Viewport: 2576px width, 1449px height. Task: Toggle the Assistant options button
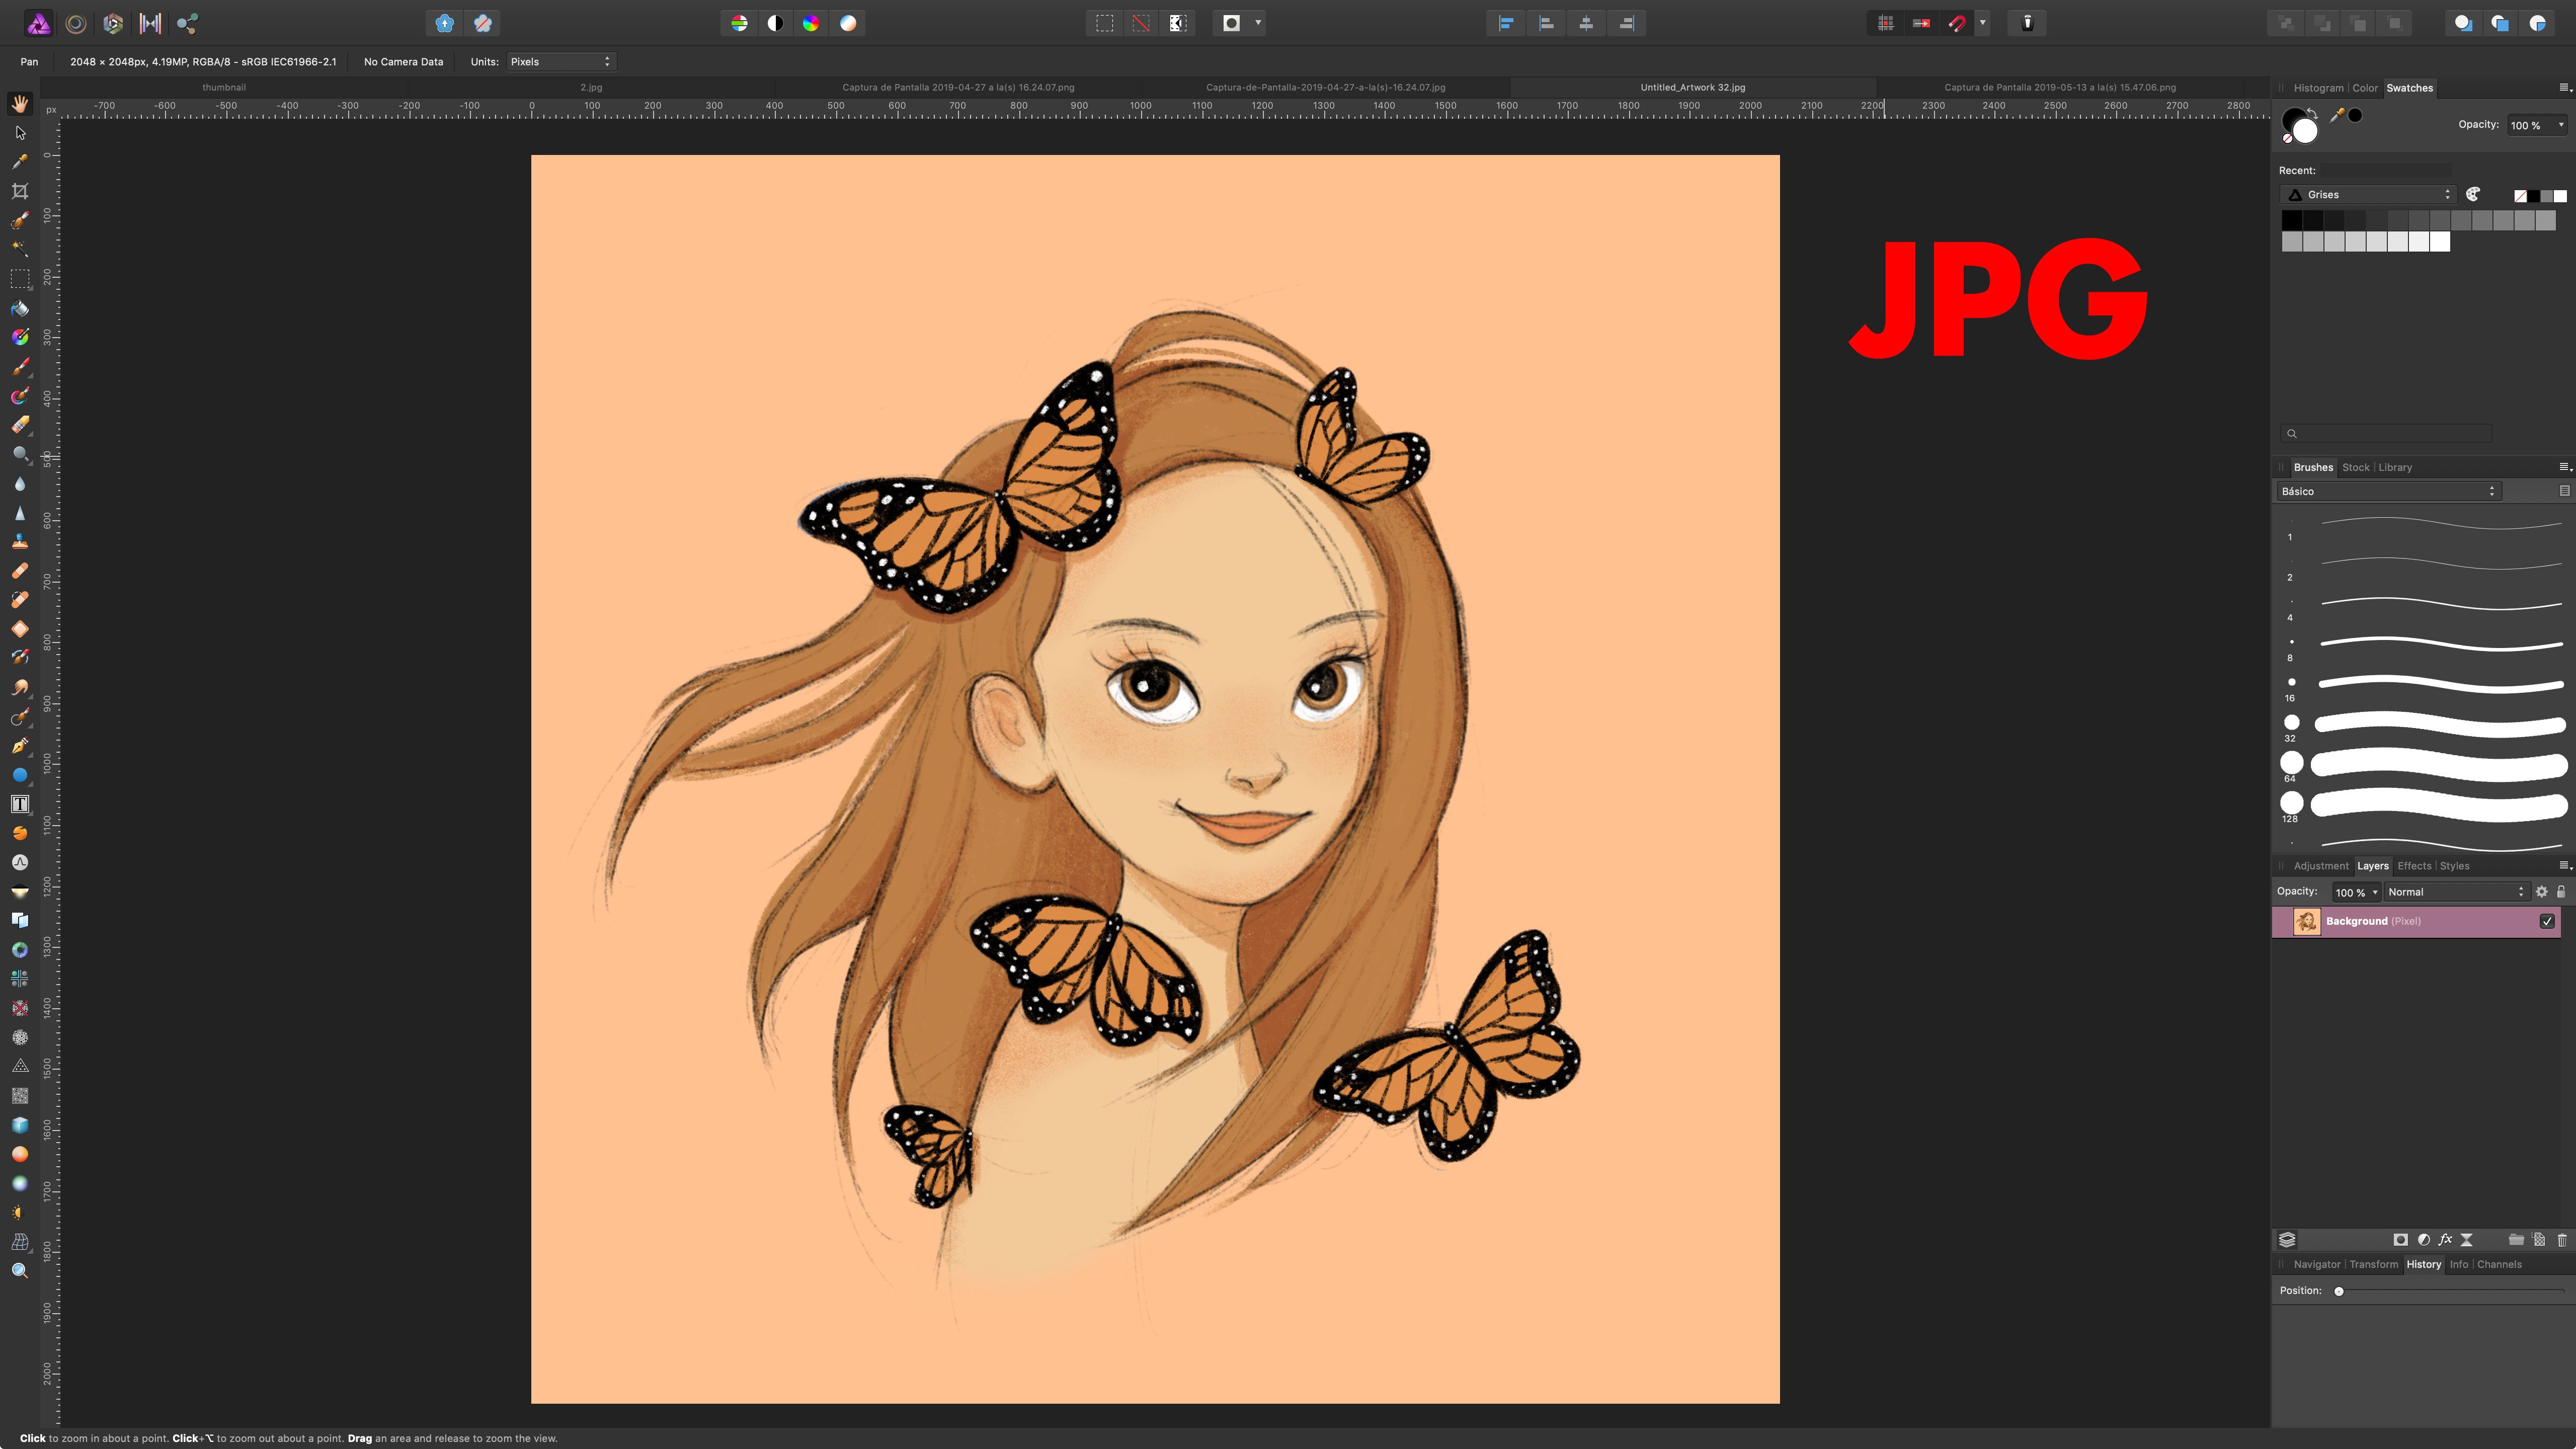[x=2027, y=23]
